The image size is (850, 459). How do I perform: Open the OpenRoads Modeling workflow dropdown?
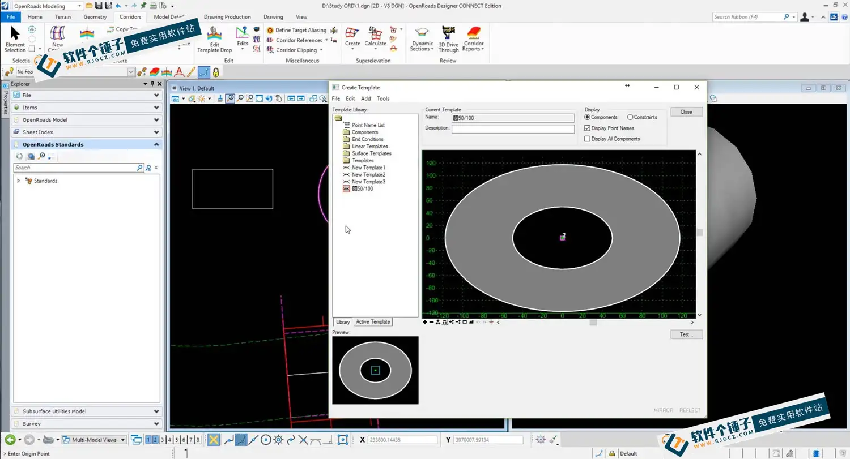click(x=79, y=6)
